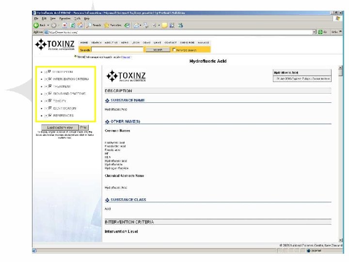Click the Home house icon
Screen dimensions: 349x262
pos(80,25)
